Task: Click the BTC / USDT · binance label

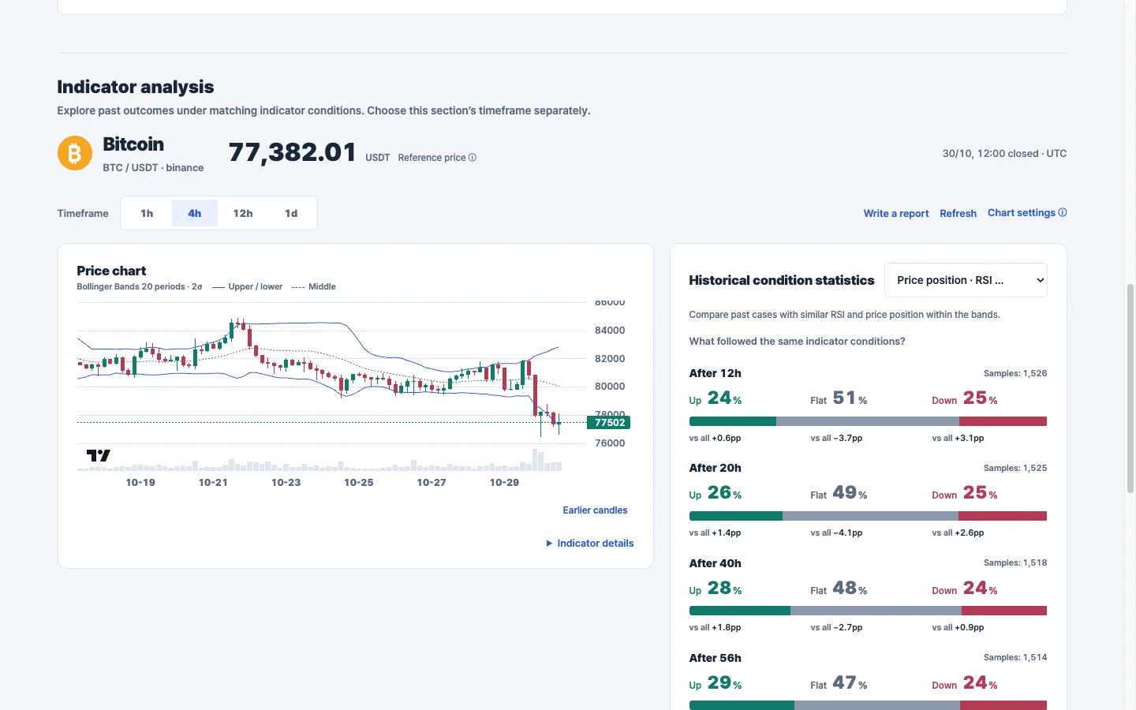Action: pyautogui.click(x=153, y=168)
